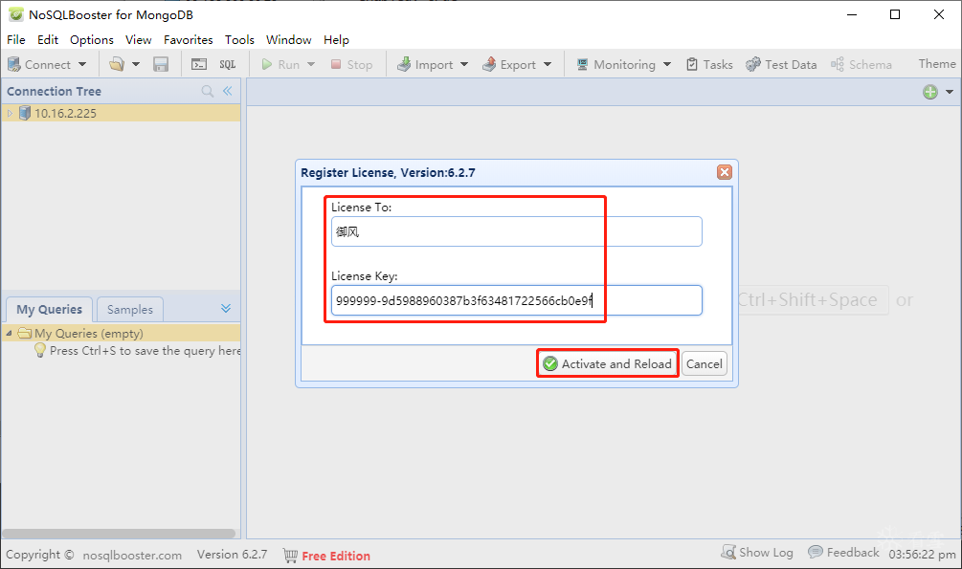Open the Export dropdown arrow
The image size is (962, 569).
coord(548,64)
